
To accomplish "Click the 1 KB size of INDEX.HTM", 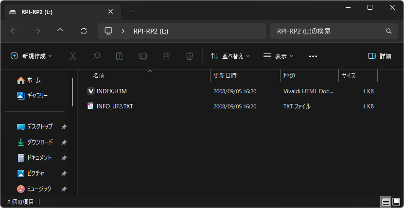I will (368, 91).
